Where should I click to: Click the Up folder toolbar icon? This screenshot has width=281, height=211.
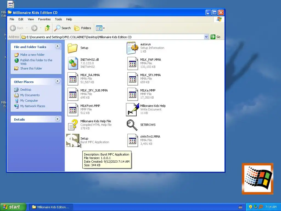[47, 28]
